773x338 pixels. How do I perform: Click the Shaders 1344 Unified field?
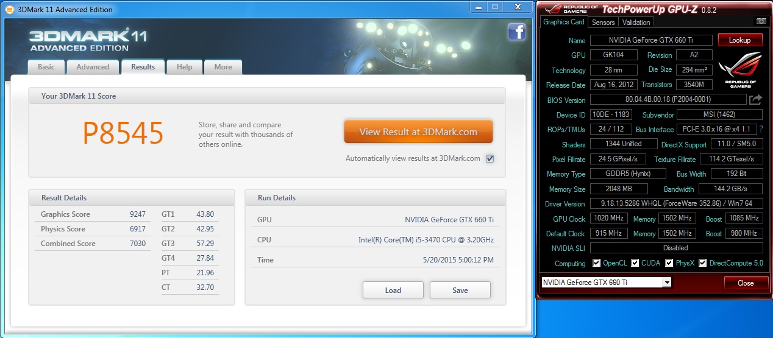(x=623, y=144)
